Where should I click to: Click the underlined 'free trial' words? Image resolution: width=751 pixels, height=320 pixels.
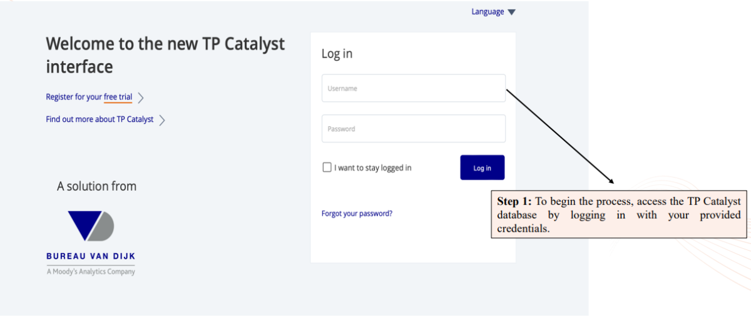point(118,97)
